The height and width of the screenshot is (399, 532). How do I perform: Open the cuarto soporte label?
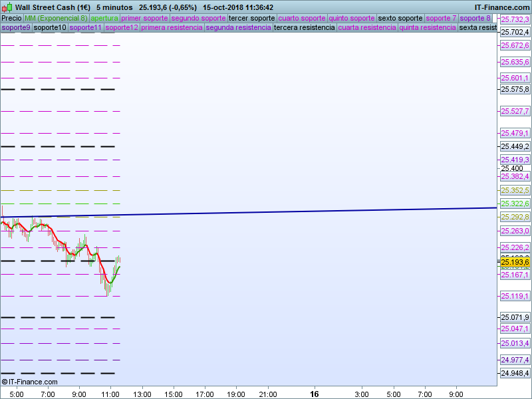(302, 18)
